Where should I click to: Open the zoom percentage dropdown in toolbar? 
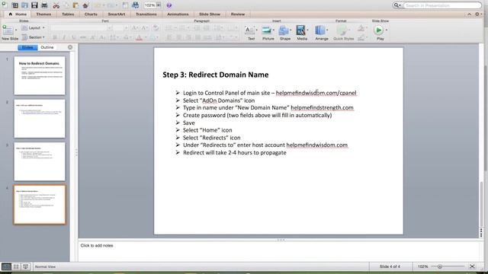tap(159, 5)
